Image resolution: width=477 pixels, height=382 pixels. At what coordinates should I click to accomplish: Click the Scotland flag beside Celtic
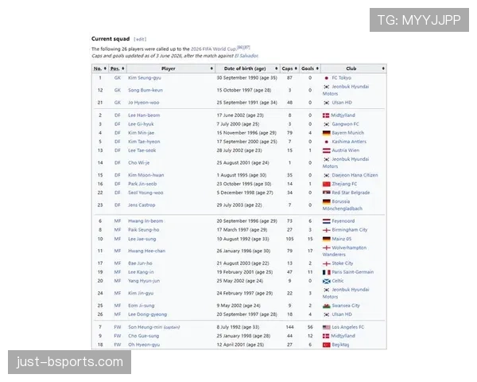tap(327, 281)
